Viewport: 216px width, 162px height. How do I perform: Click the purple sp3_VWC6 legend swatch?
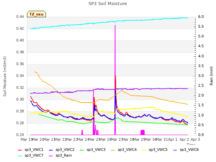pos(175,150)
